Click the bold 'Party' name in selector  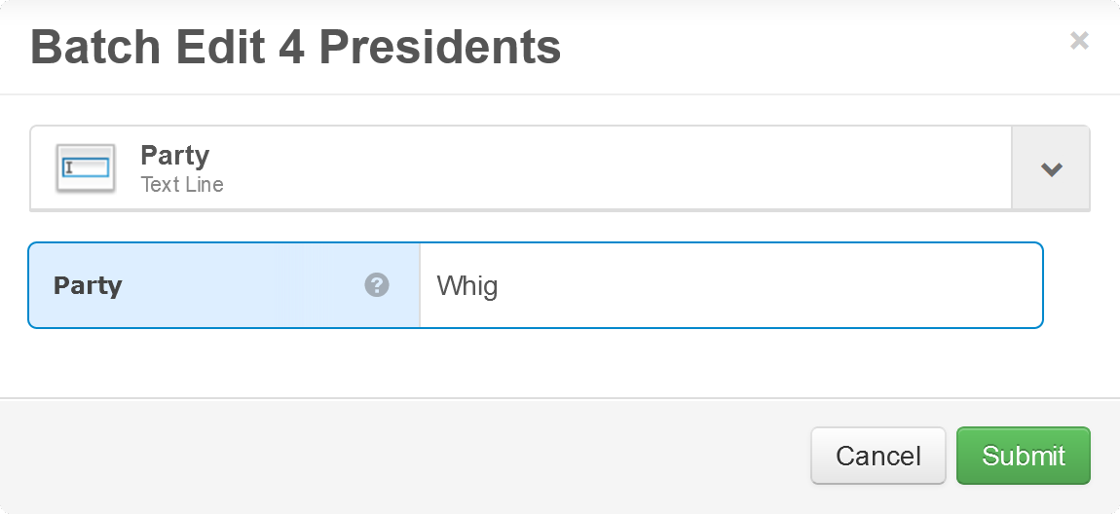point(174,155)
